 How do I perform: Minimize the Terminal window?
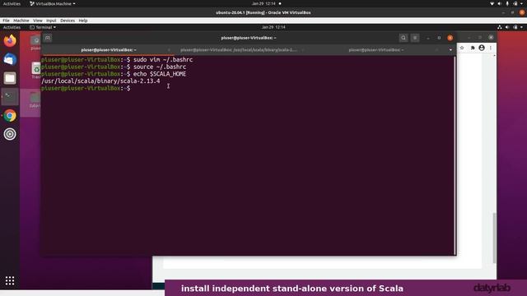428,38
